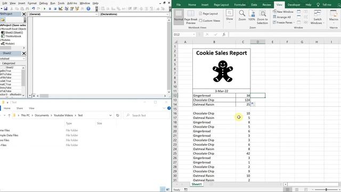Toggle Folders icon in Project Explorer pane
The height and width of the screenshot is (192, 341).
point(3,20)
